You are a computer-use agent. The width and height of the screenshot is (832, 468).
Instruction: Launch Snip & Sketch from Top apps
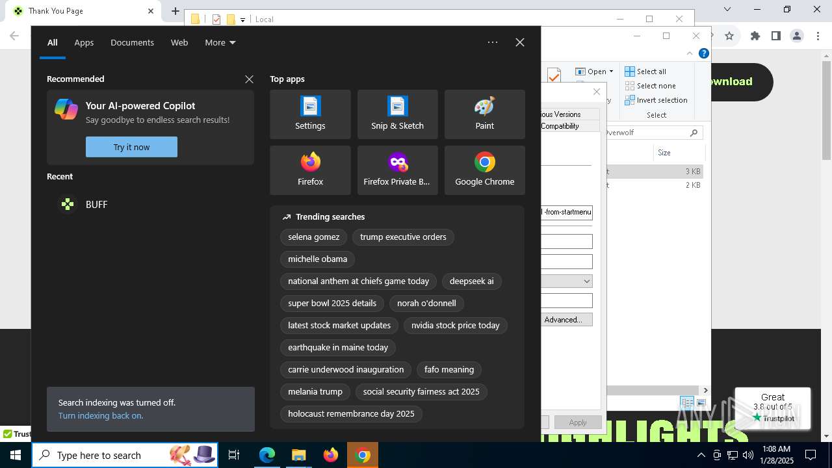click(x=397, y=114)
